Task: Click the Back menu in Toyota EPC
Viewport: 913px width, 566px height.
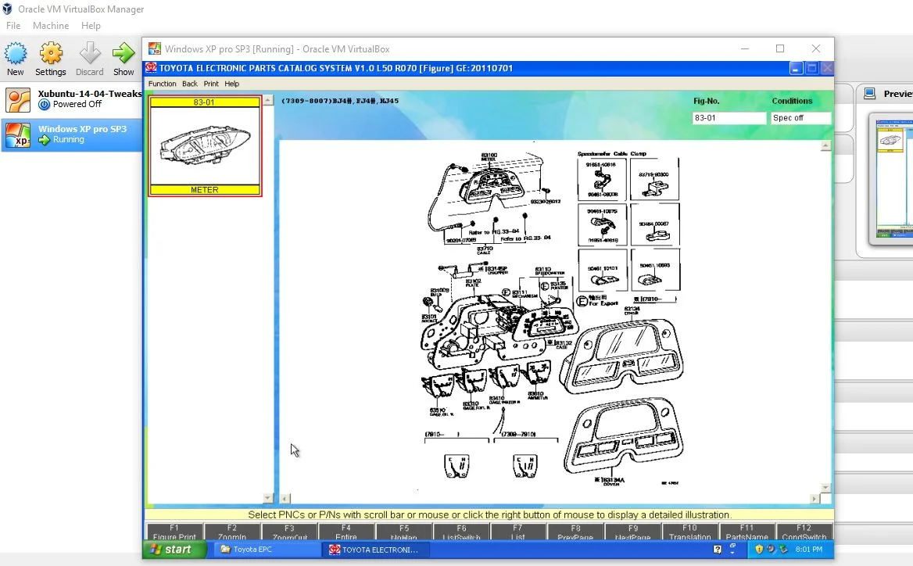Action: click(x=190, y=84)
